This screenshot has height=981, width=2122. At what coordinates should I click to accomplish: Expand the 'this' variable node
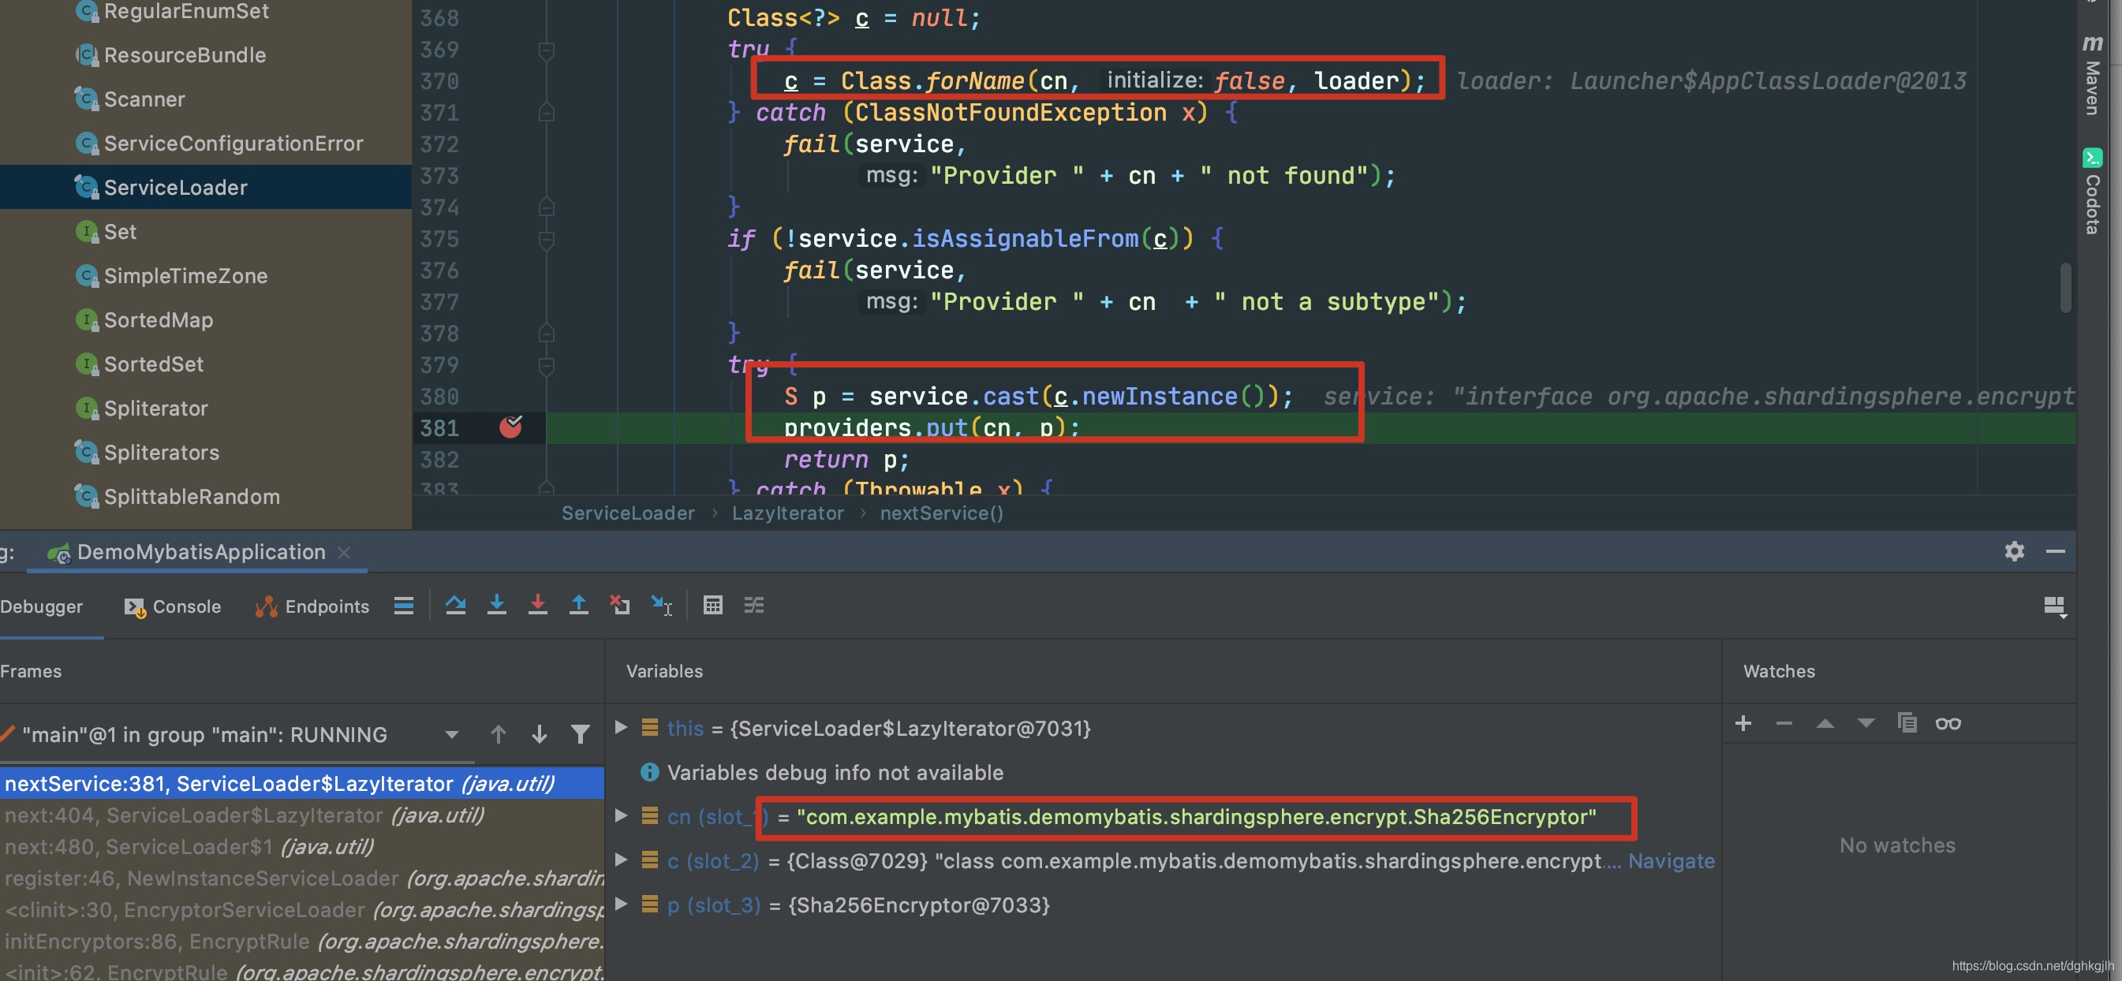622,727
